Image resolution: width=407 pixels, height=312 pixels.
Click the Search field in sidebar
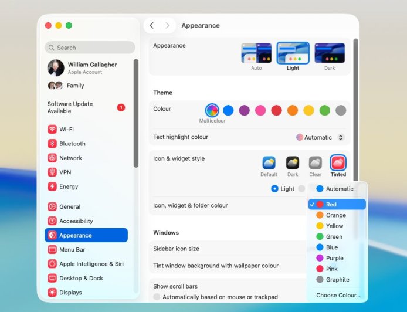click(x=90, y=48)
